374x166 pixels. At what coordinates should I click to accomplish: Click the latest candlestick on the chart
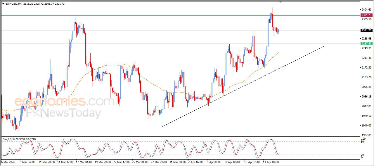coord(279,31)
